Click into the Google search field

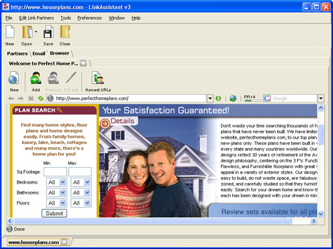click(x=295, y=99)
